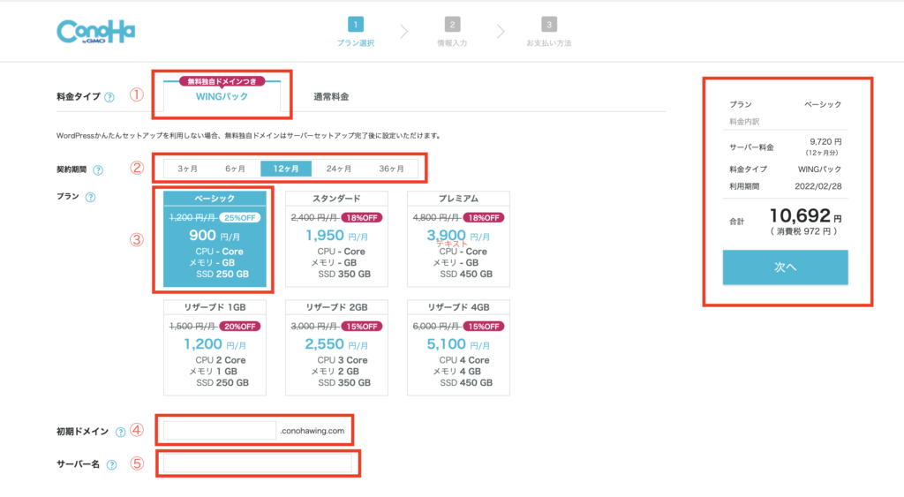Click the 初期ドメイン input field
904x497 pixels.
point(220,431)
